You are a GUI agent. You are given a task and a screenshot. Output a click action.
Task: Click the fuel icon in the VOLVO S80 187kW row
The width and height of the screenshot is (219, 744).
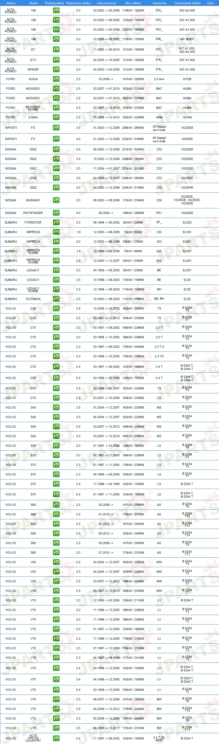tap(56, 524)
